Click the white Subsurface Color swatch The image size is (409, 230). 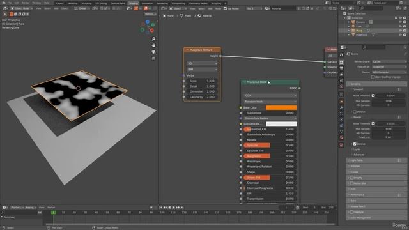tap(281, 124)
